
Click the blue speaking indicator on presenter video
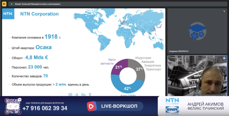coord(224,58)
